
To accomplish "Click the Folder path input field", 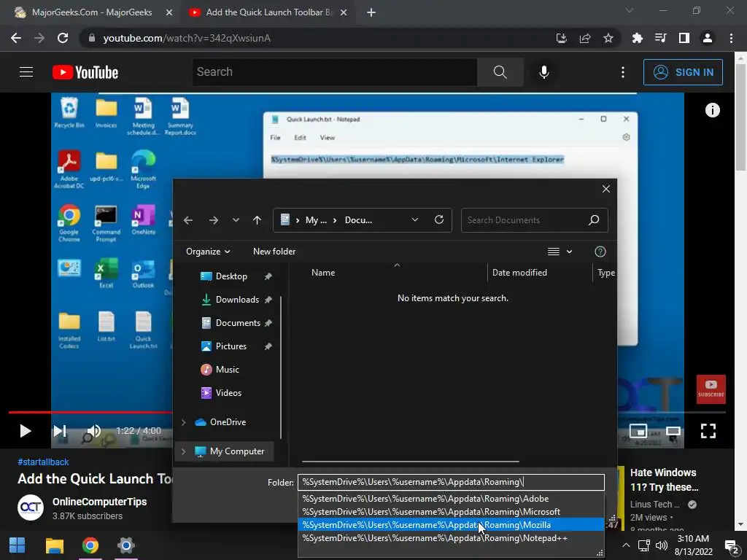I will tap(451, 482).
